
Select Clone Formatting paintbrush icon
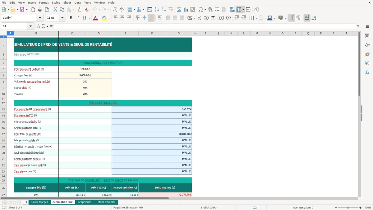(x=80, y=10)
